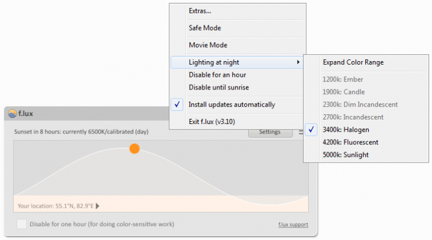The image size is (432, 240).
Task: Turn on Movie Mode
Action: (x=208, y=45)
